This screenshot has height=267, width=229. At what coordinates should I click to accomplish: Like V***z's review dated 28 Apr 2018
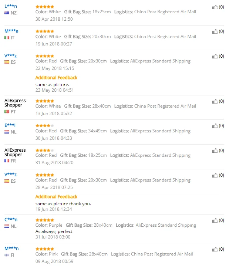click(x=215, y=175)
